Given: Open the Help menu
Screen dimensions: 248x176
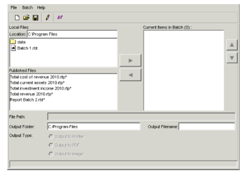Looking at the screenshot, I should point(41,7).
